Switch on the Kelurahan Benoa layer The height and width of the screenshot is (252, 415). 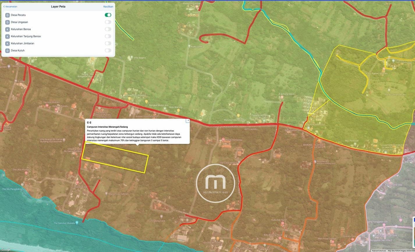coord(108,29)
